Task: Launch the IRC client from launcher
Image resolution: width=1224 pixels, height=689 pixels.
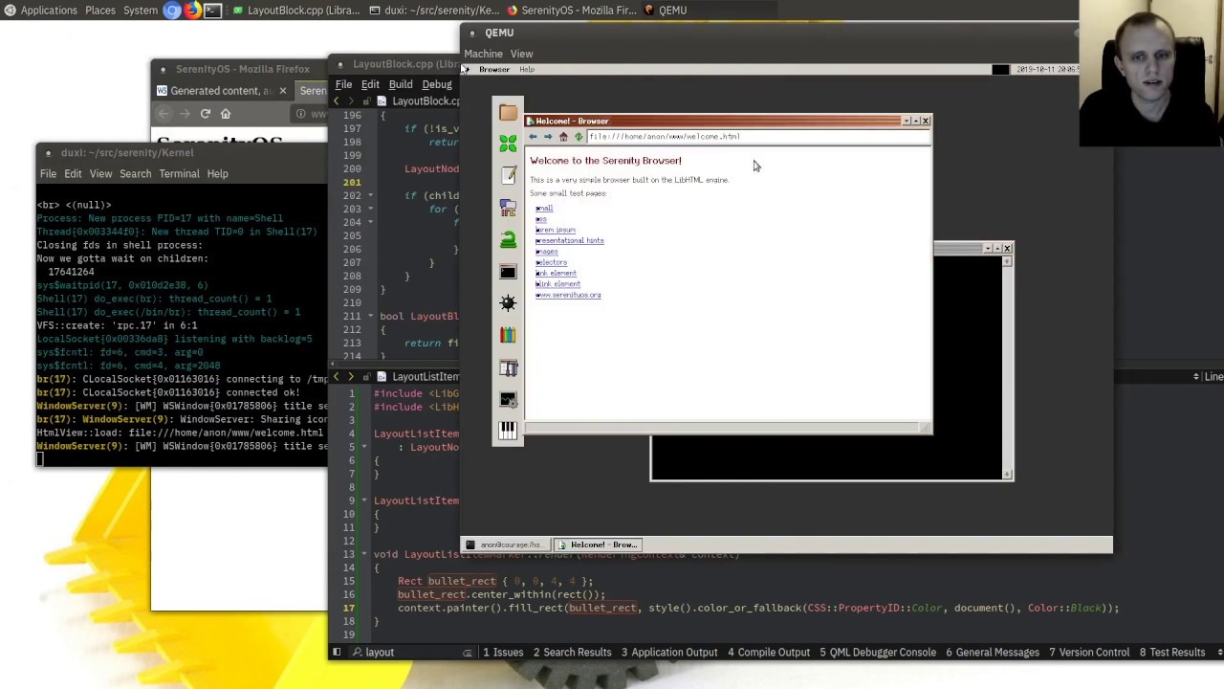Action: pyautogui.click(x=508, y=208)
